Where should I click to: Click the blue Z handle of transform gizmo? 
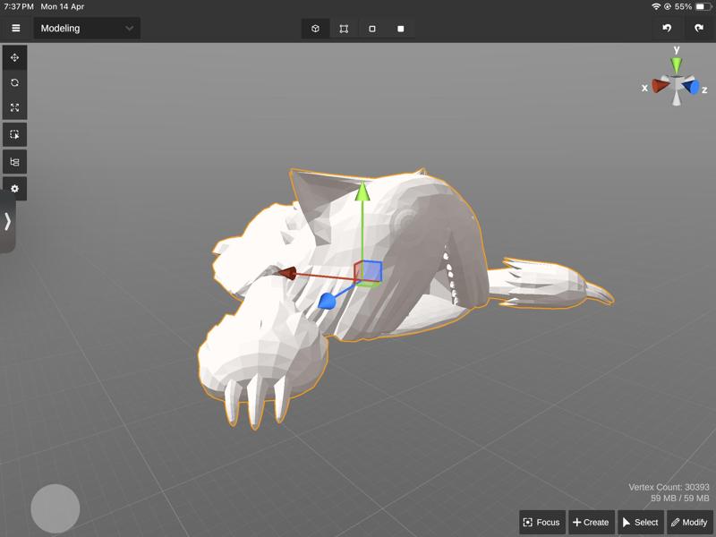[x=327, y=301]
